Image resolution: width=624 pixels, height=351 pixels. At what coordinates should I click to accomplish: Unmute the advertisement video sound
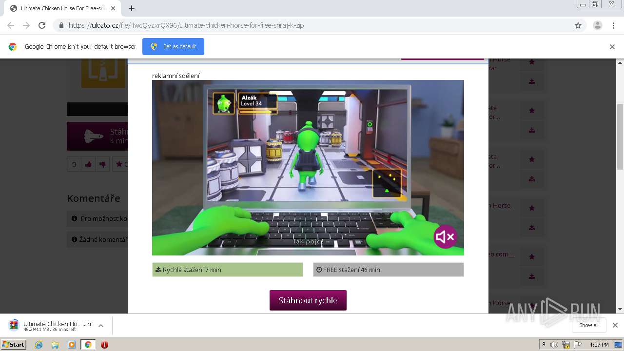pyautogui.click(x=446, y=237)
